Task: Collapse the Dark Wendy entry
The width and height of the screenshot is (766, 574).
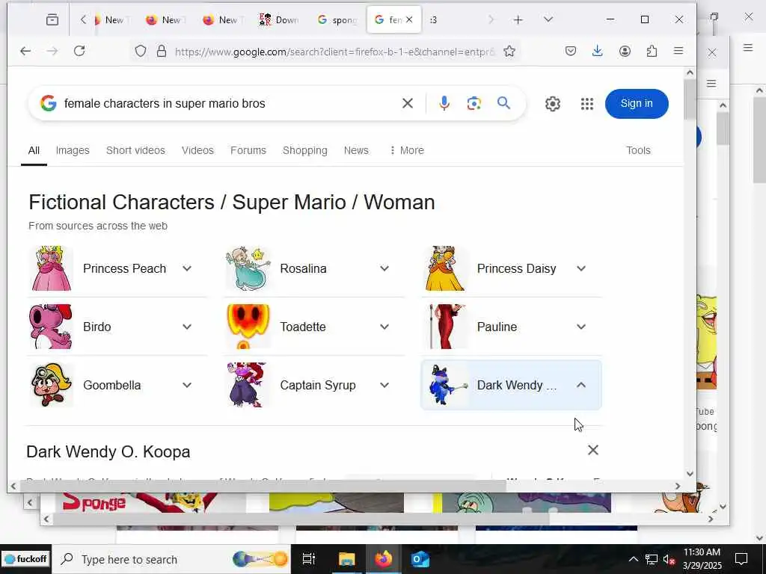Action: (x=580, y=385)
